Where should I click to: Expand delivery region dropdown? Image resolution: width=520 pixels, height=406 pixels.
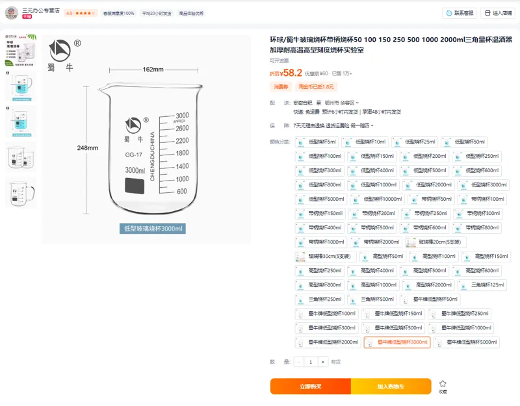click(x=357, y=103)
